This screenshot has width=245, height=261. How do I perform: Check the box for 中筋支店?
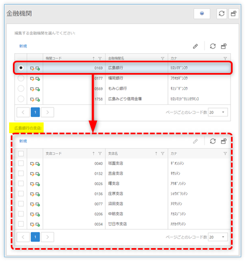pyautogui.click(x=21, y=214)
